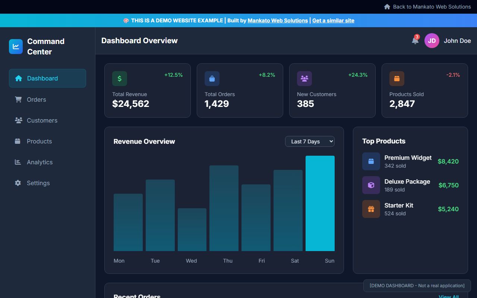Click the Premium Widget product icon

point(371,161)
